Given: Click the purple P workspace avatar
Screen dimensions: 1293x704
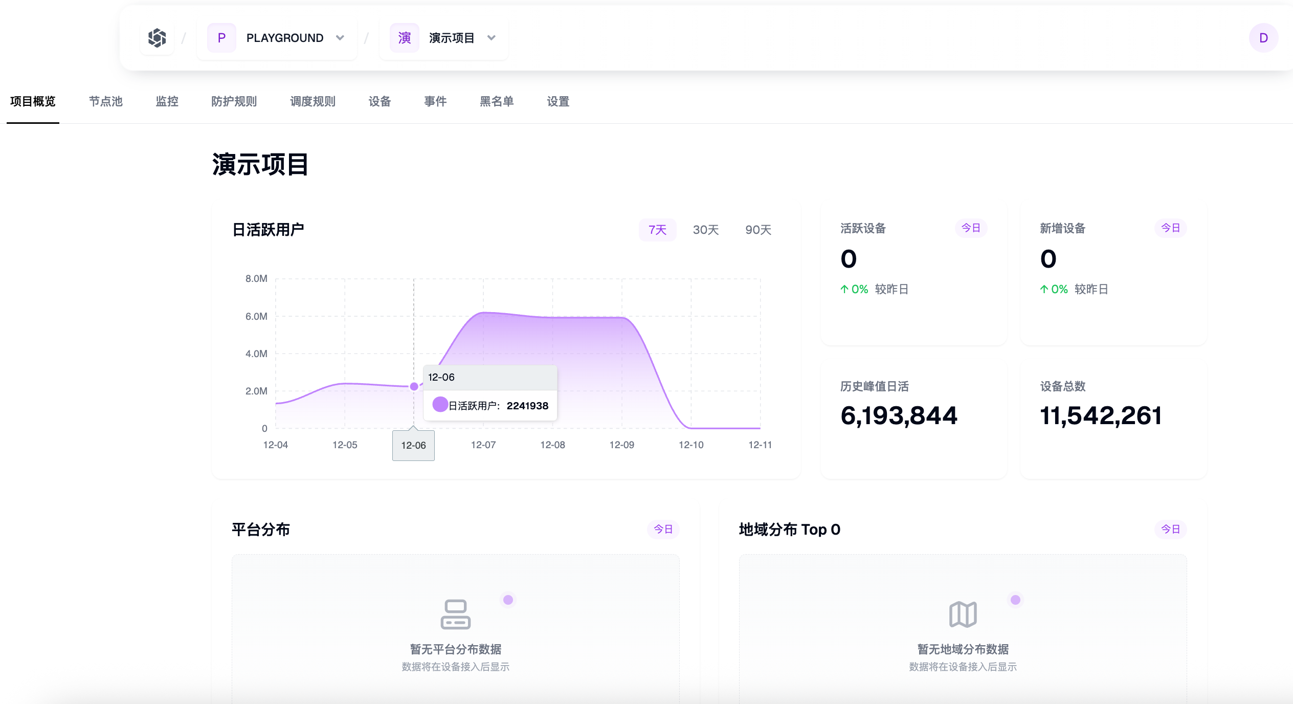Looking at the screenshot, I should (221, 38).
